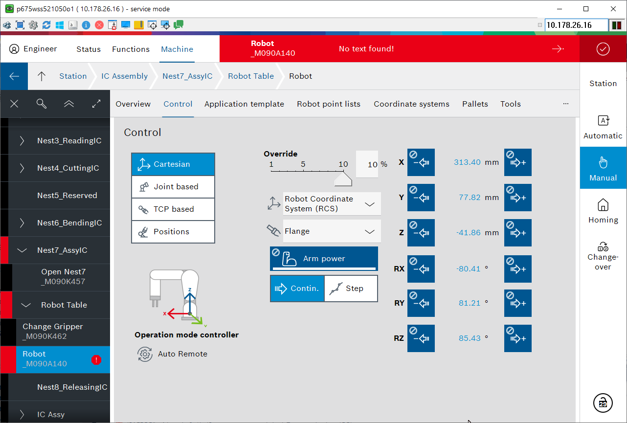Click the X axis plus jog button
The height and width of the screenshot is (423, 627).
tap(517, 162)
